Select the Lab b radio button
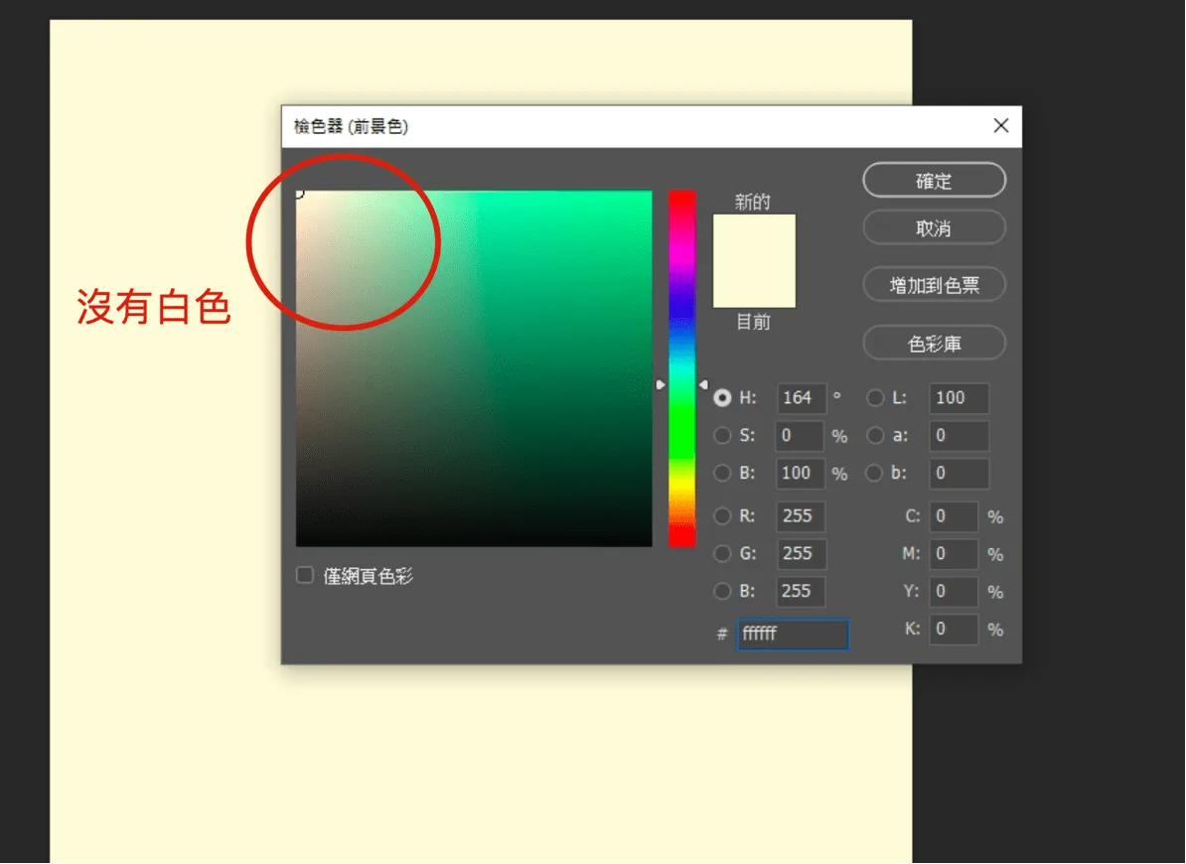The height and width of the screenshot is (864, 1186). [875, 473]
